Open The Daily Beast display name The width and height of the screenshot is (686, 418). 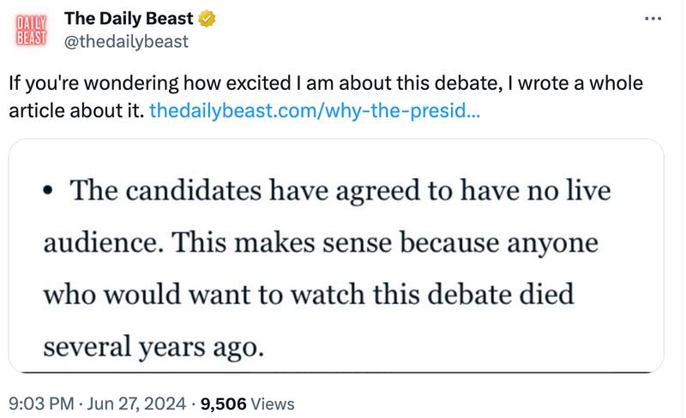[x=129, y=18]
